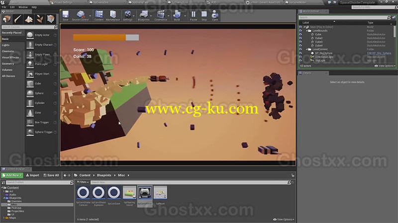Image resolution: width=398 pixels, height=223 pixels.
Task: Open the Build options dropdown arrow
Action: point(185,16)
